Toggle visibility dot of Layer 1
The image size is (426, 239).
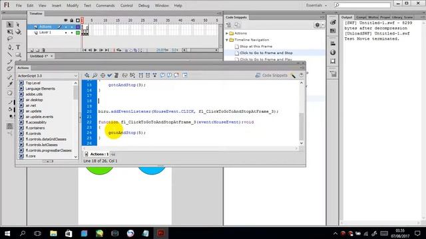tap(66, 33)
